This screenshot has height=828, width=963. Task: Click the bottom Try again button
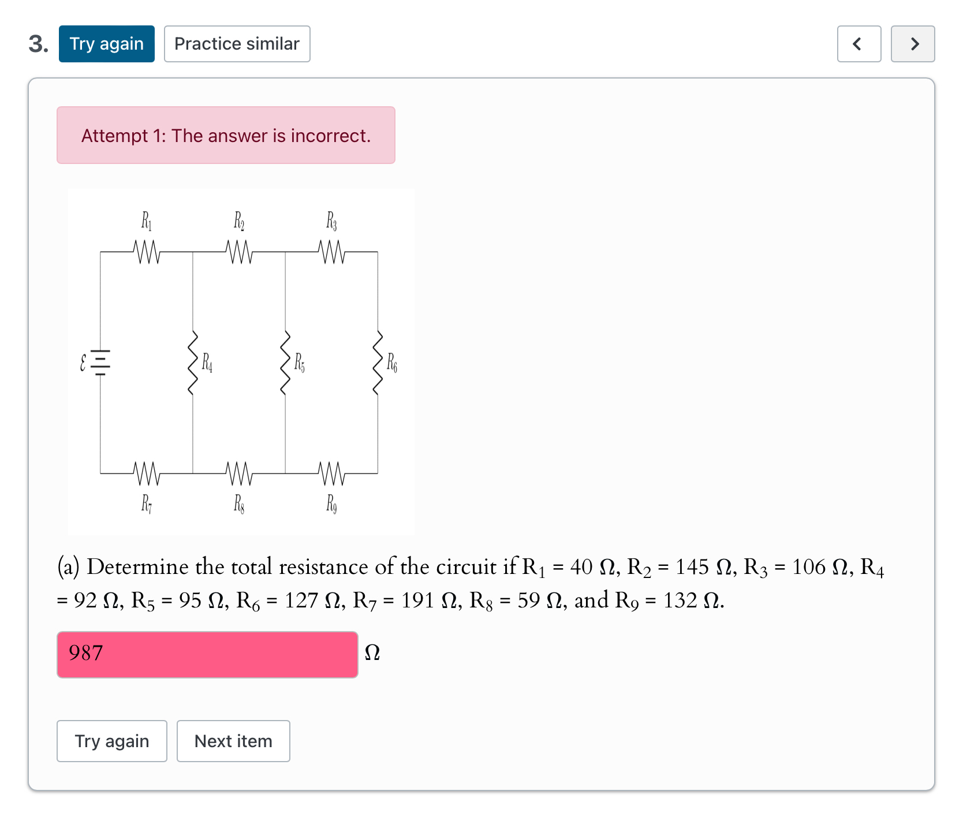(x=111, y=741)
